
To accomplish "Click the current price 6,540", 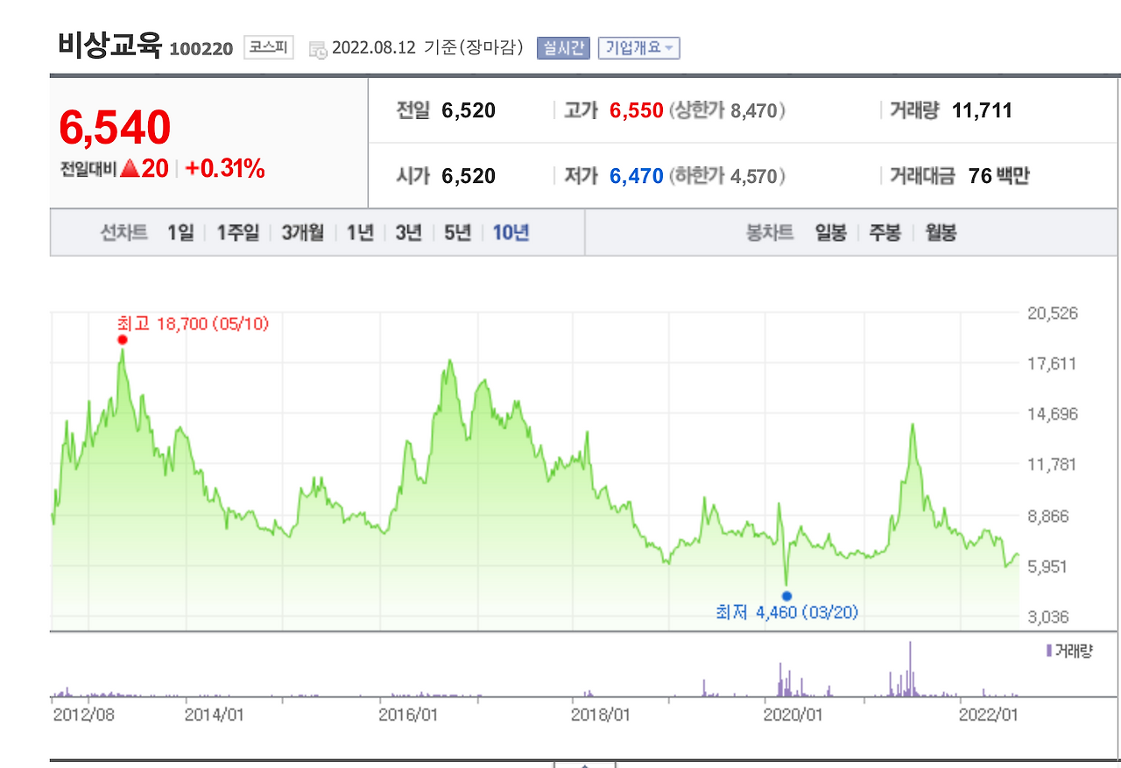I will [115, 127].
